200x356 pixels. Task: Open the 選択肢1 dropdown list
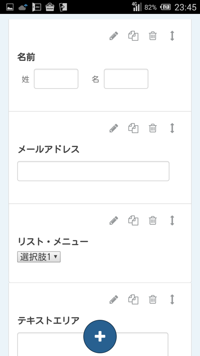point(39,257)
